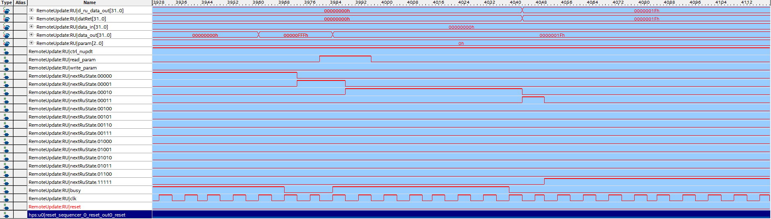Viewport: 771px width, 219px height.
Task: Expand the d_ru_data_out[31..0] bus
Action: click(x=31, y=10)
